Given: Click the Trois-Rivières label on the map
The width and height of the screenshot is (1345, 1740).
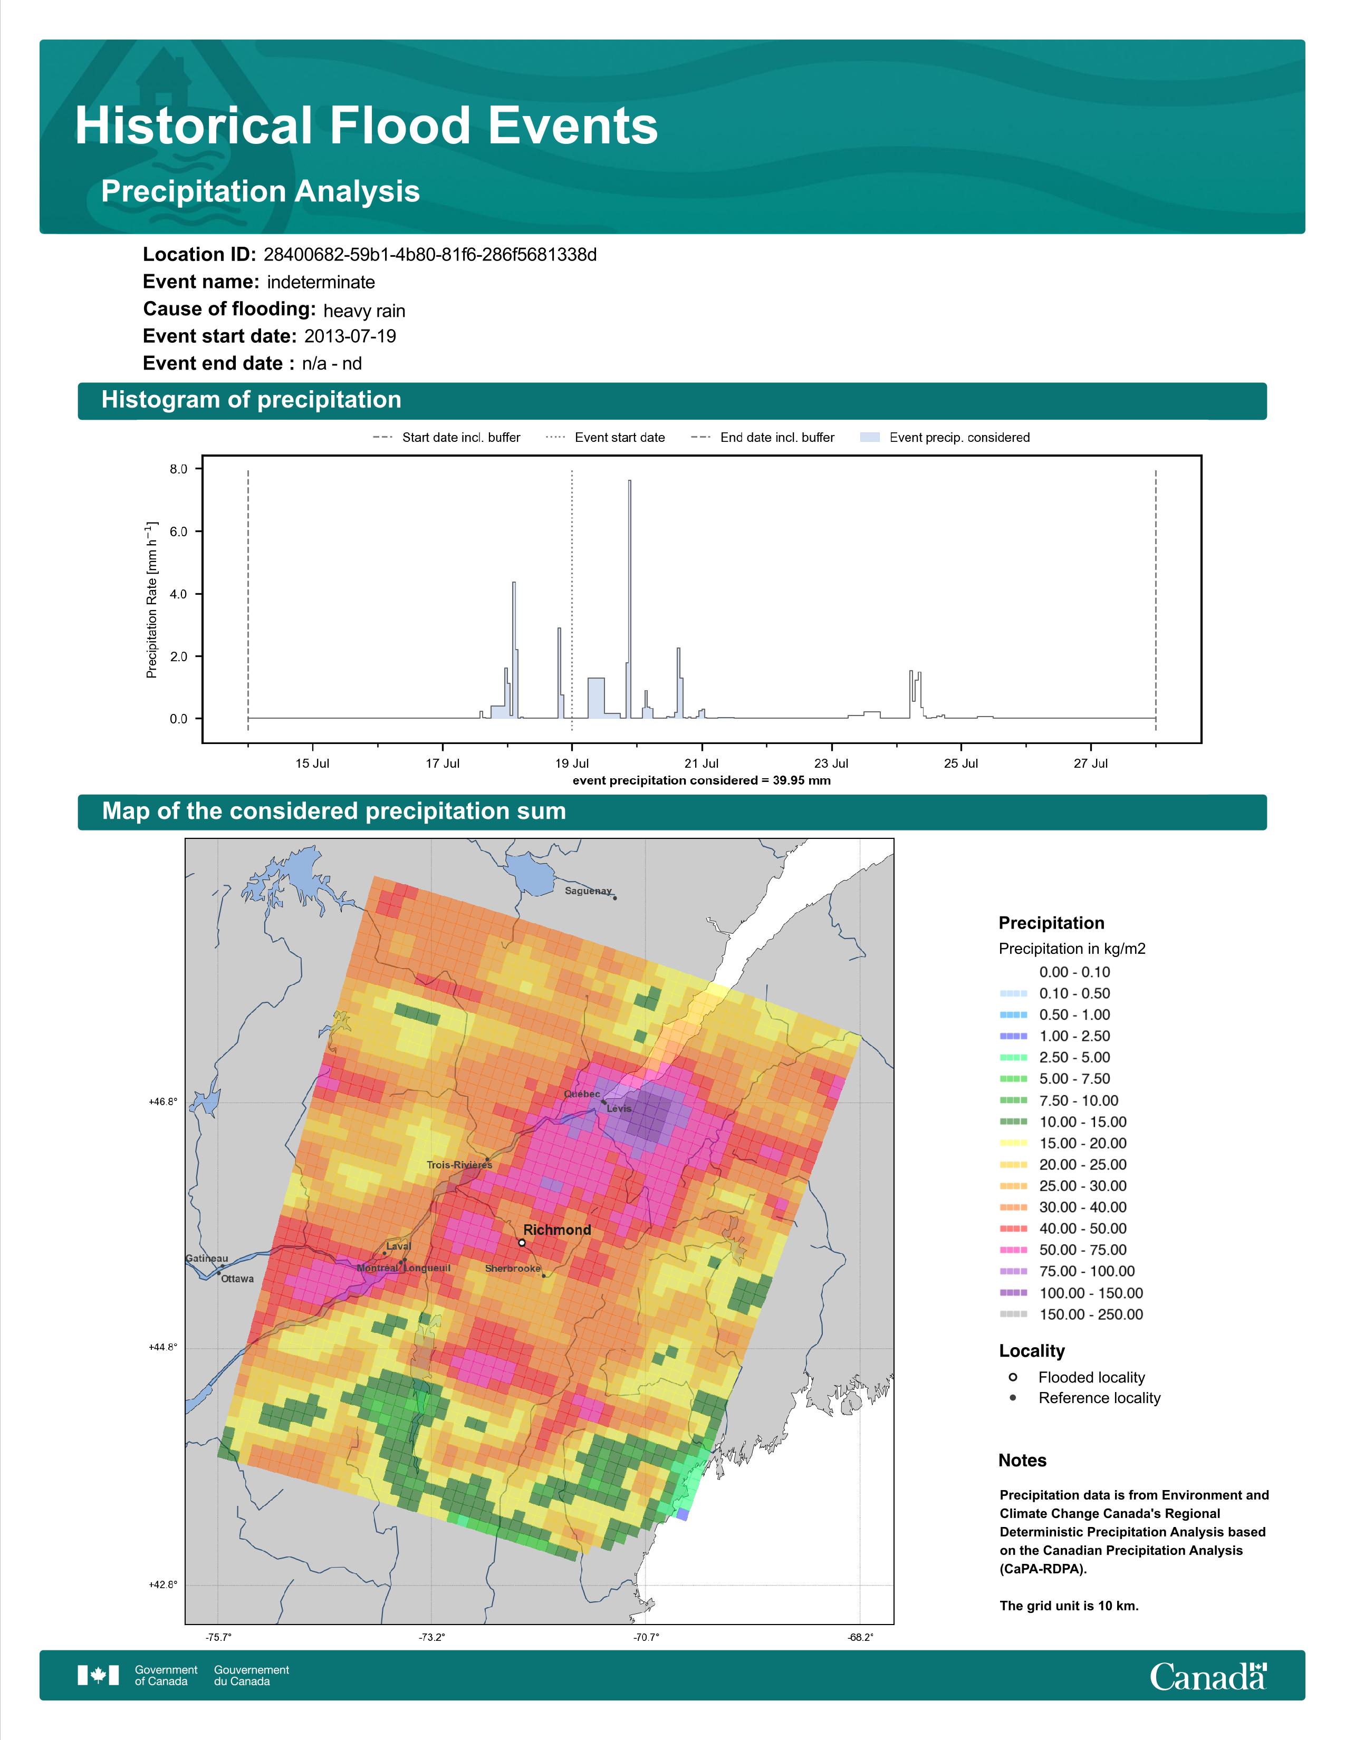Looking at the screenshot, I should [x=459, y=1165].
